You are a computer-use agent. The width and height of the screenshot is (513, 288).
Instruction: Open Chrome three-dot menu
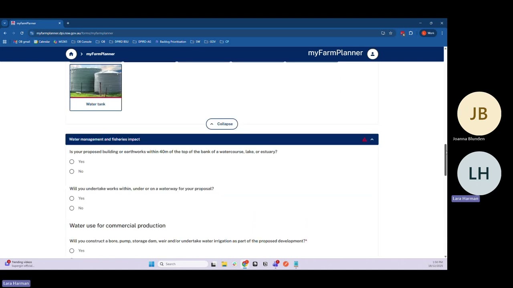[x=442, y=33]
